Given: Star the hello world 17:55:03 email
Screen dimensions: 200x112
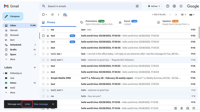Looking at the screenshot, I should tap(48, 36).
